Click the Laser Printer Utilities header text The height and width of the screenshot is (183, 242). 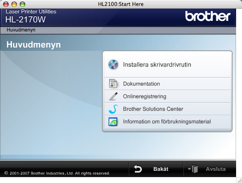coord(31,11)
